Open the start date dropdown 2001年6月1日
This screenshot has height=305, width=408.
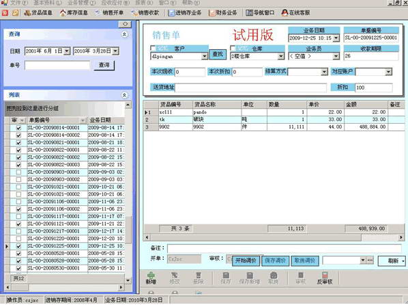(x=67, y=51)
